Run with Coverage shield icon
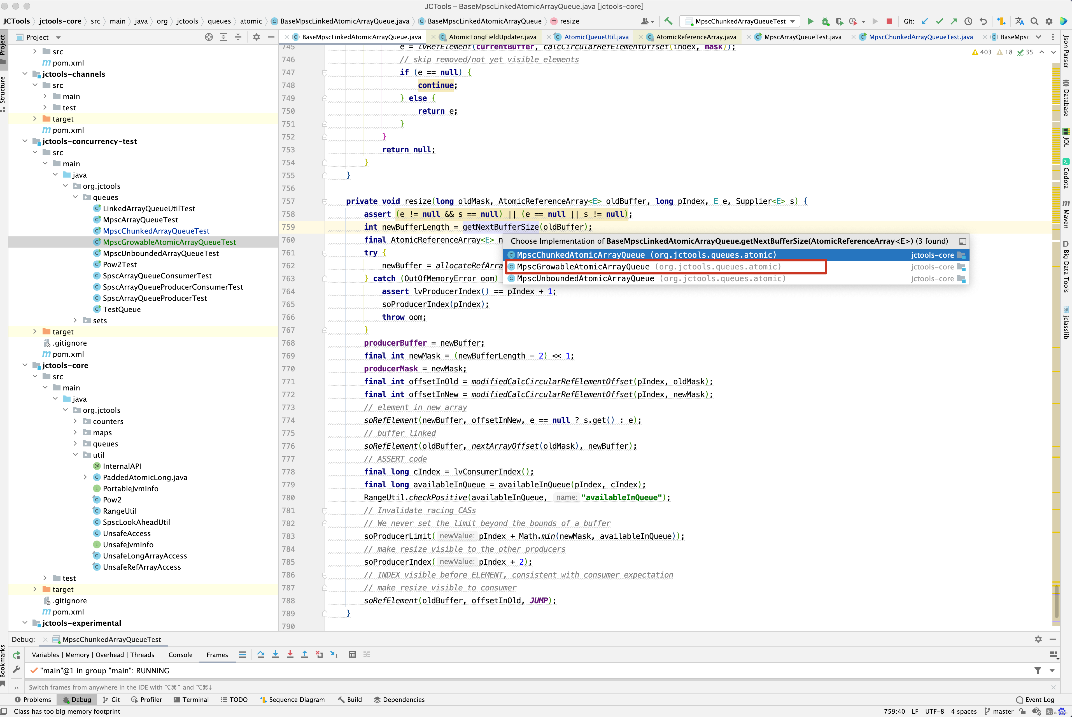 [839, 21]
